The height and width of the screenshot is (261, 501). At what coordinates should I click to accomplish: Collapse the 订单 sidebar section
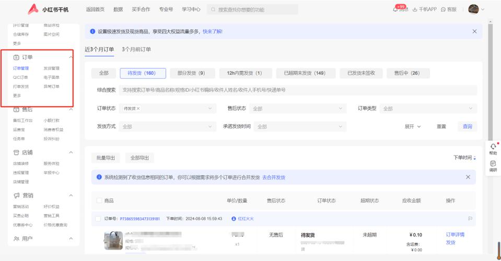[71, 57]
